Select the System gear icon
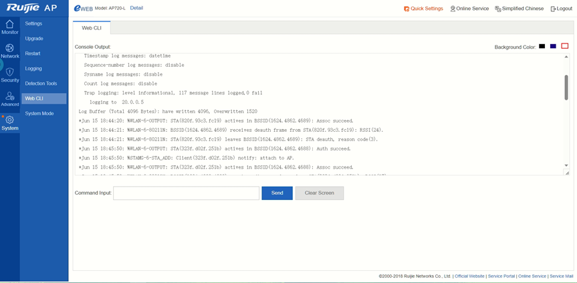The image size is (577, 283). coord(9,120)
